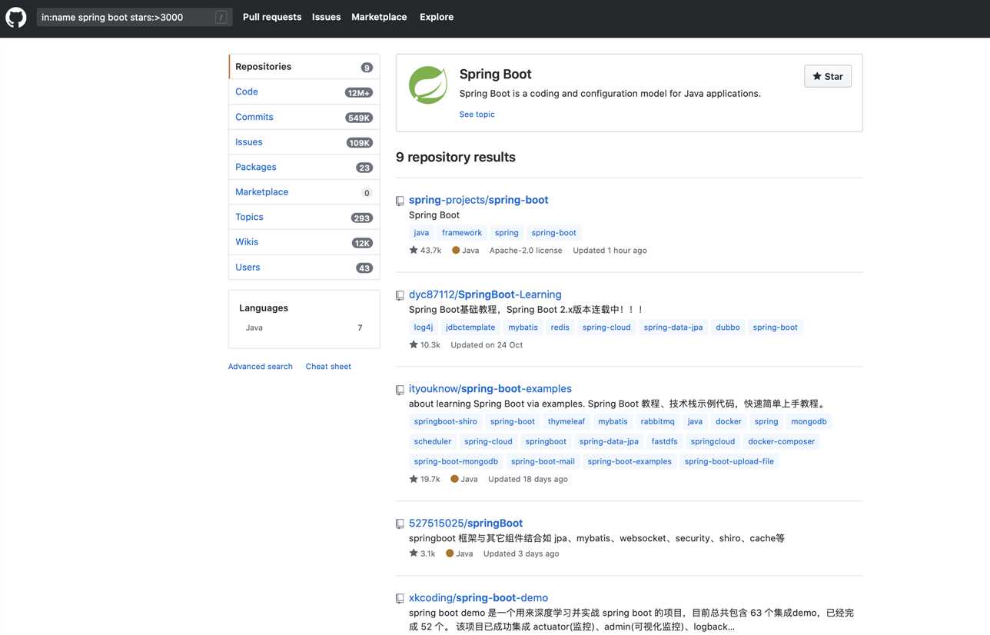
Task: Click the spring-boot-mail topic tag
Action: [x=543, y=462]
